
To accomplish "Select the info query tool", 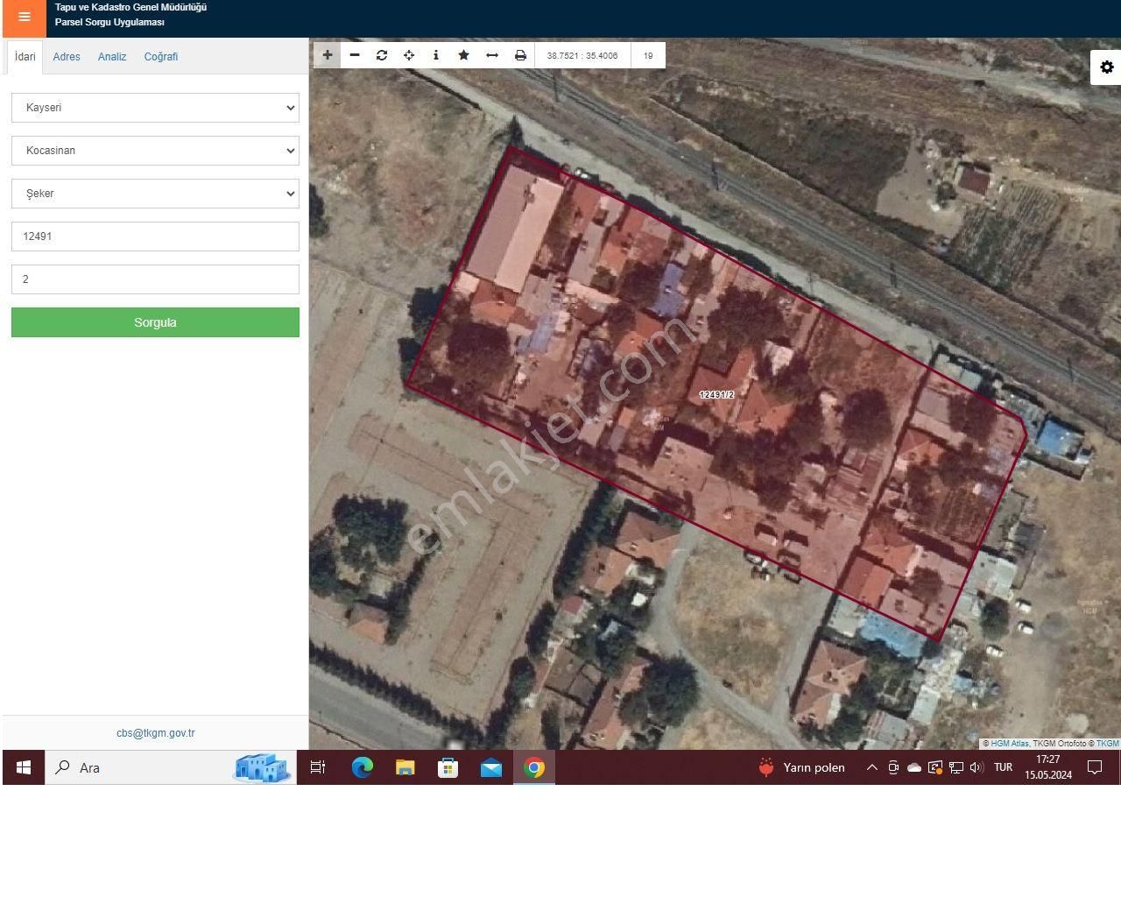I will coord(436,55).
